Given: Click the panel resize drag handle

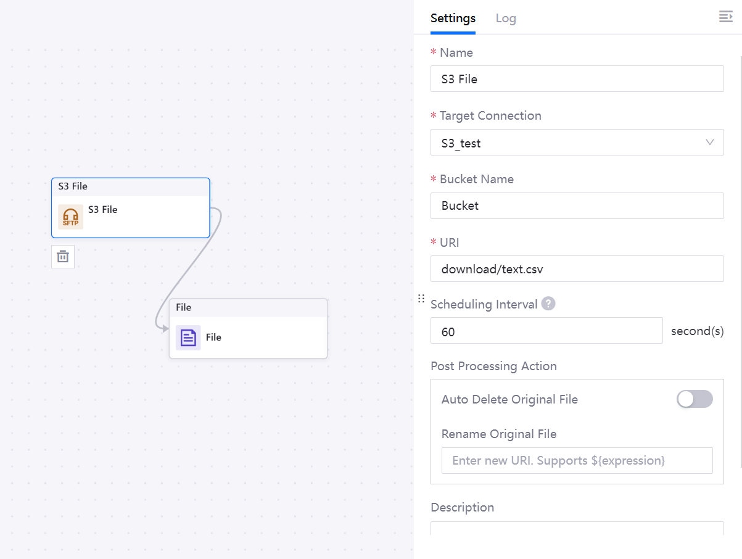Looking at the screenshot, I should [421, 299].
